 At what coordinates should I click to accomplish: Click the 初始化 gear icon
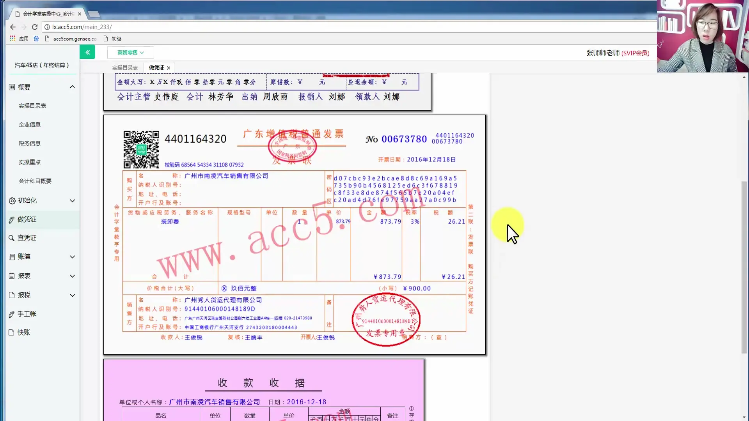tap(12, 201)
